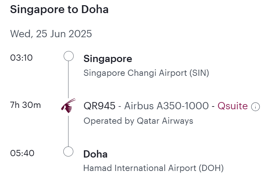276x182 pixels.
Task: Click Hamad International Airport (DOH) text
Action: click(153, 168)
